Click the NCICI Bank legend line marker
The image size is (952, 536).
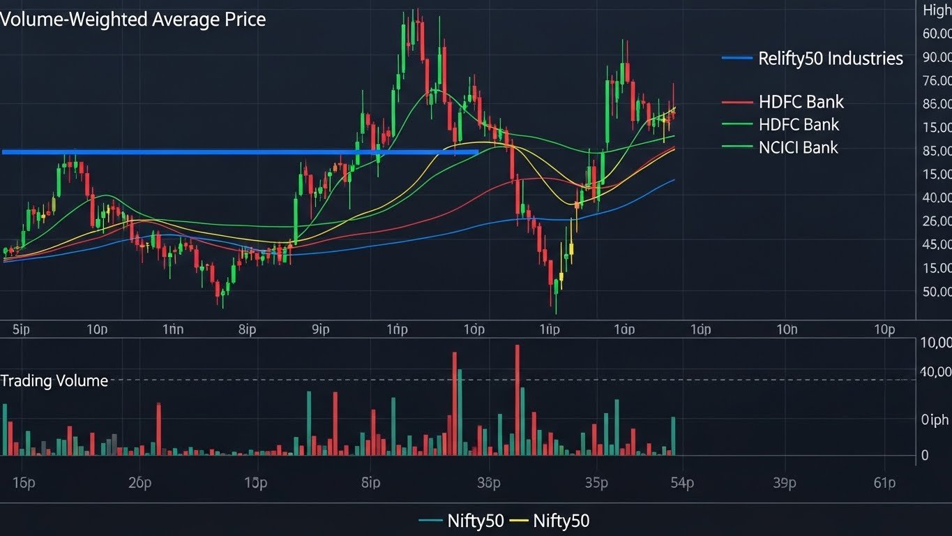click(x=736, y=147)
